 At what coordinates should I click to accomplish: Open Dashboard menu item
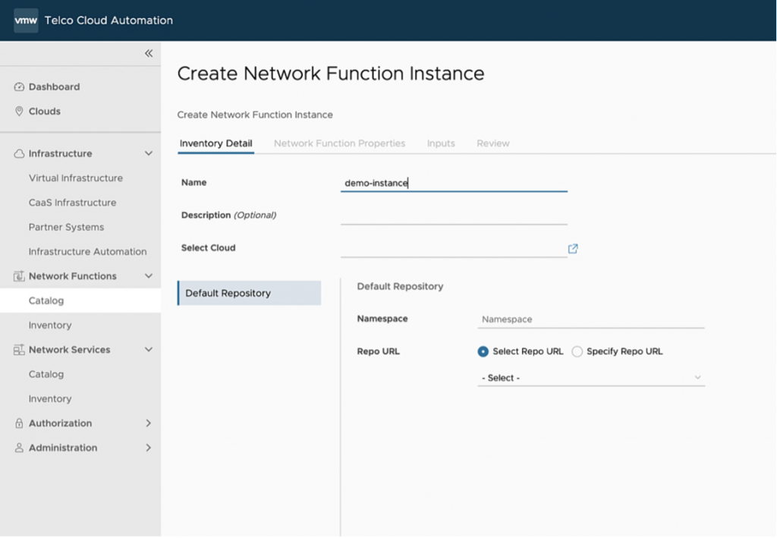[54, 87]
